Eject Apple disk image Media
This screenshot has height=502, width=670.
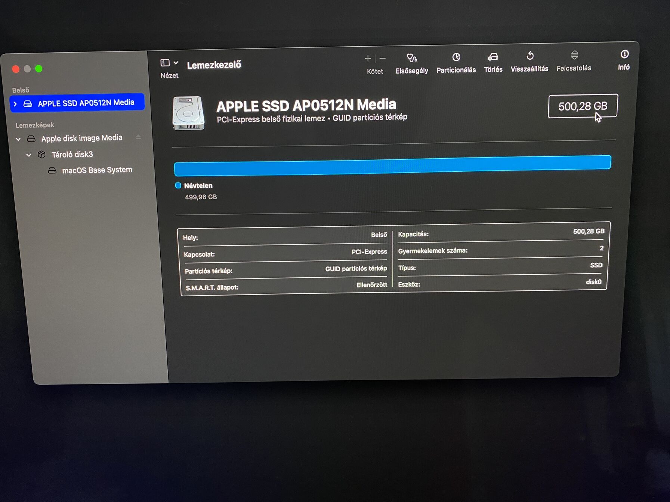tap(138, 137)
